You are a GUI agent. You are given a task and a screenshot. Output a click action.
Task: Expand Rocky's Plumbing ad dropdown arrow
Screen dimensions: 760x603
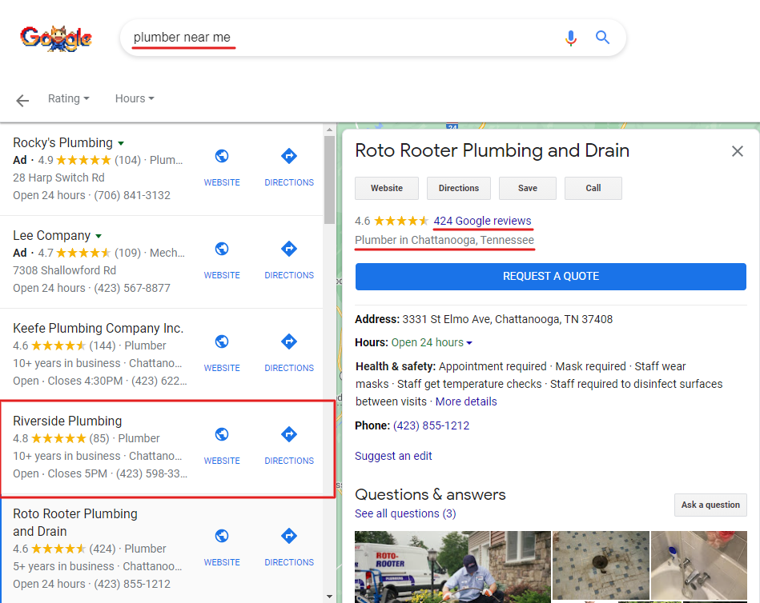tap(121, 143)
